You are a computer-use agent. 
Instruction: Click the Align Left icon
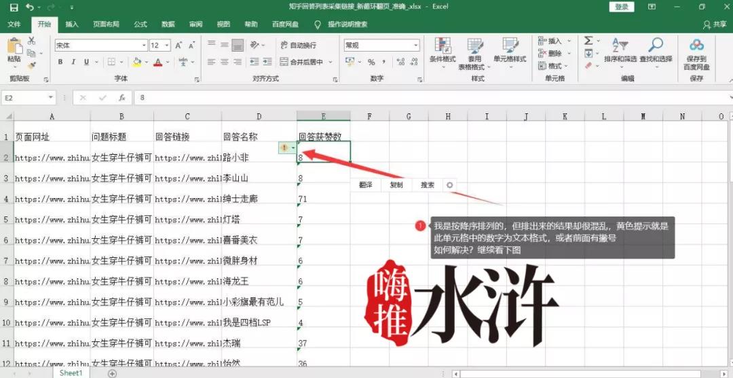coord(212,62)
